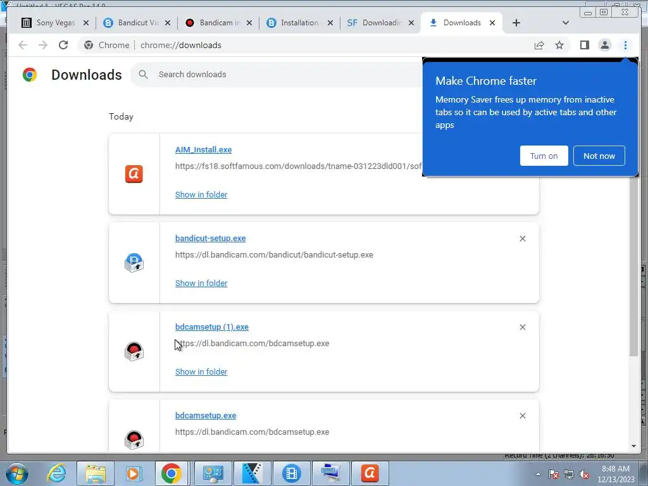Open the VEGAS Pro taskbar icon
The height and width of the screenshot is (486, 648).
coord(252,473)
